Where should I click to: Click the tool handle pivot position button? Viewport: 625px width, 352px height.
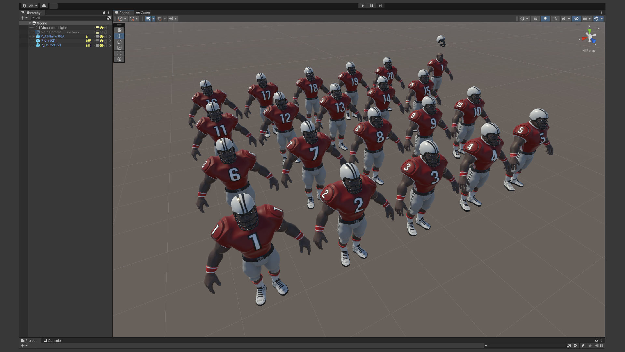[121, 19]
